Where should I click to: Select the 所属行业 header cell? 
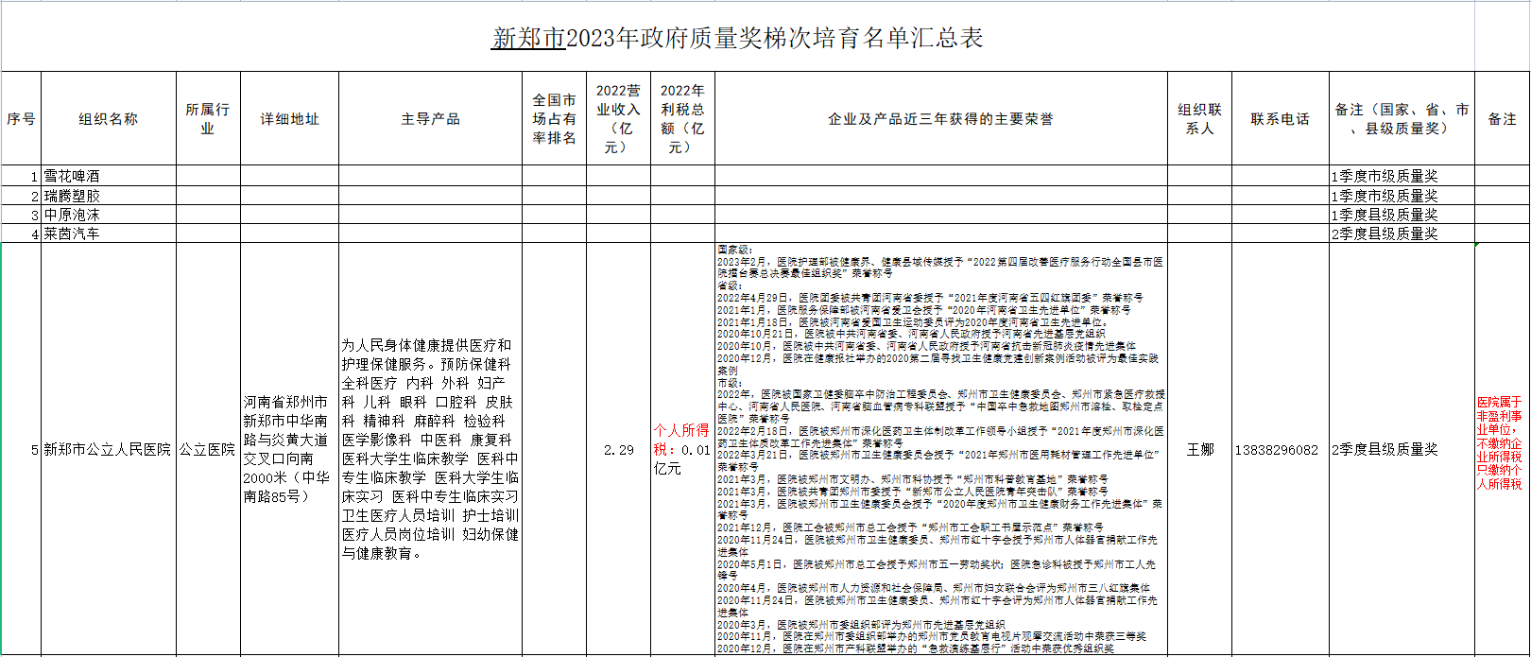click(208, 119)
